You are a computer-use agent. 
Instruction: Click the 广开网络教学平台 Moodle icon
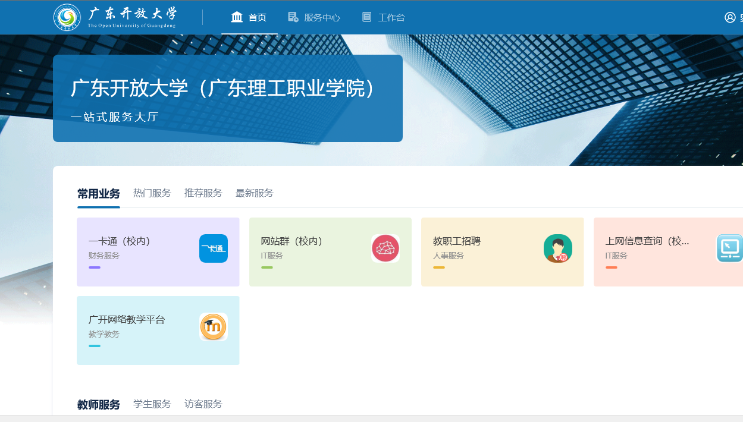(214, 327)
